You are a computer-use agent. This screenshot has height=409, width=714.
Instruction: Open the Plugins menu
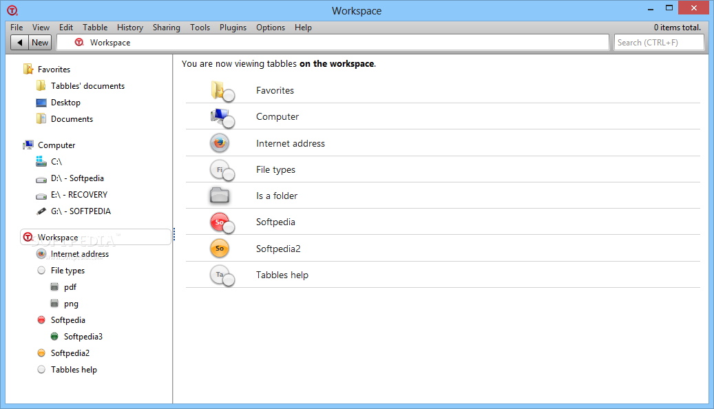[x=233, y=28]
